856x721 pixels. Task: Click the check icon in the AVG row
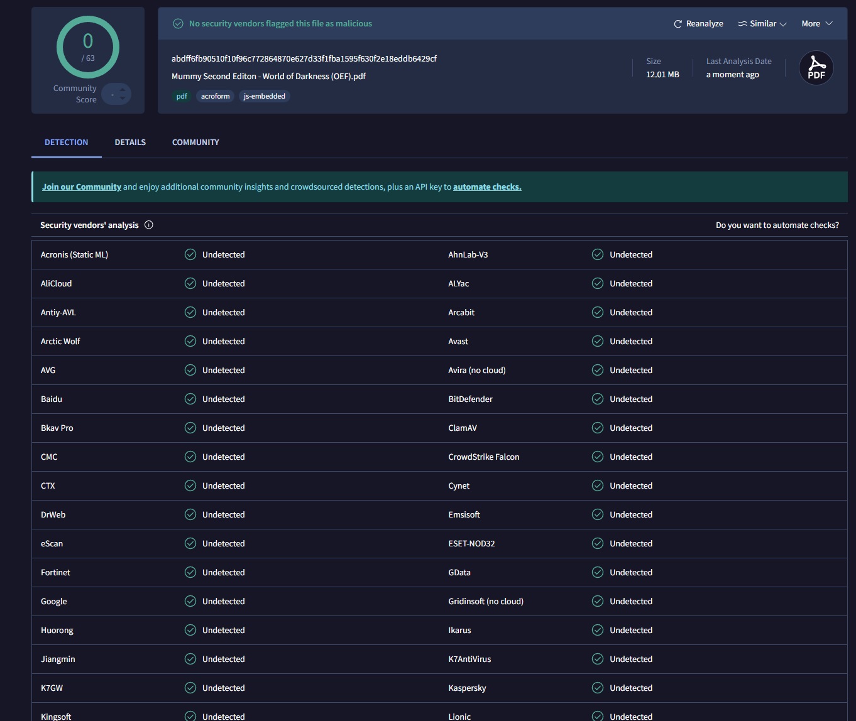pyautogui.click(x=190, y=370)
